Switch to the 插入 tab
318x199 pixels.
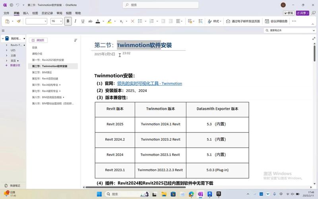click(26, 13)
